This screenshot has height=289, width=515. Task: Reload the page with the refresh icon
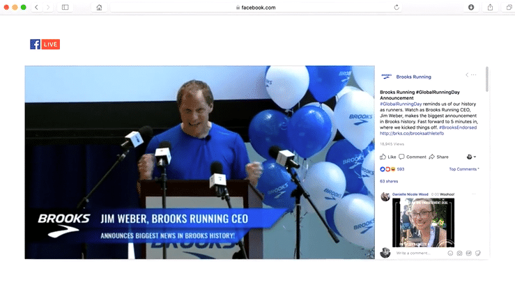(397, 7)
